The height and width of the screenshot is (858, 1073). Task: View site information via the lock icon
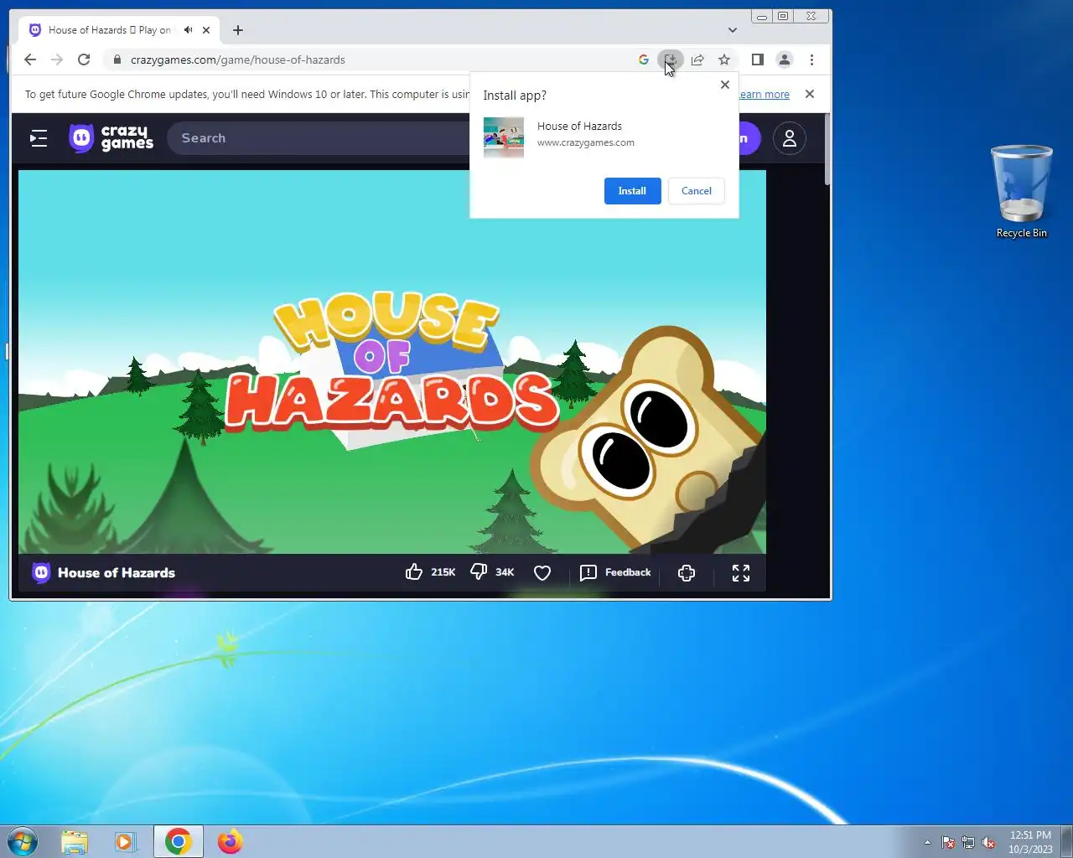pyautogui.click(x=117, y=59)
